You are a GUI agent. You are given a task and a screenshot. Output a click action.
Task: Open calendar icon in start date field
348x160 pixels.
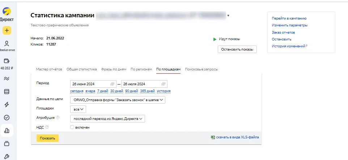[x=112, y=84]
